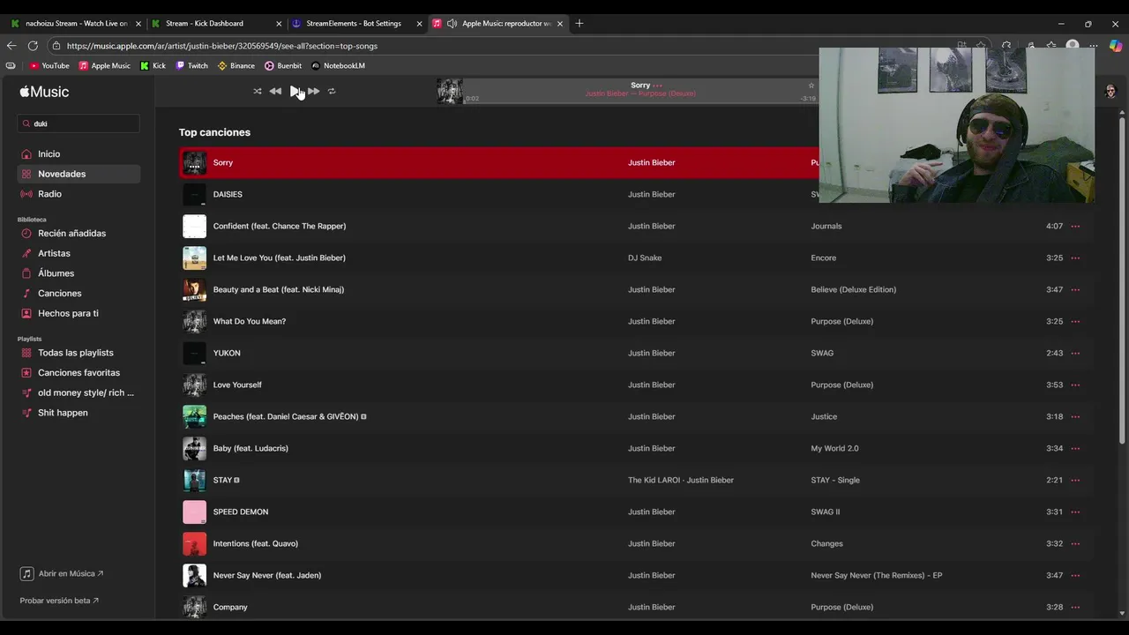Open more options for Love Yourself row
The height and width of the screenshot is (635, 1129).
[1075, 385]
